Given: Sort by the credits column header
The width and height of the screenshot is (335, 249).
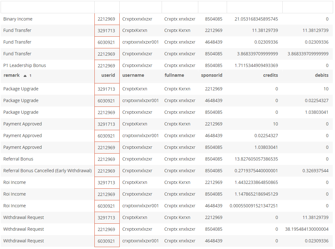Looking at the screenshot, I should pos(270,75).
